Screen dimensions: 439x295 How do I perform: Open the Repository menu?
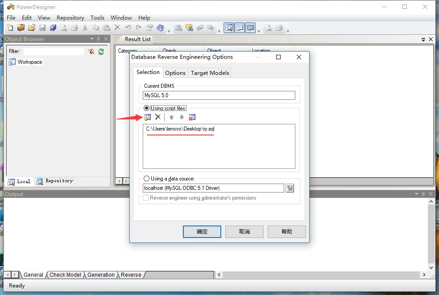click(x=70, y=18)
